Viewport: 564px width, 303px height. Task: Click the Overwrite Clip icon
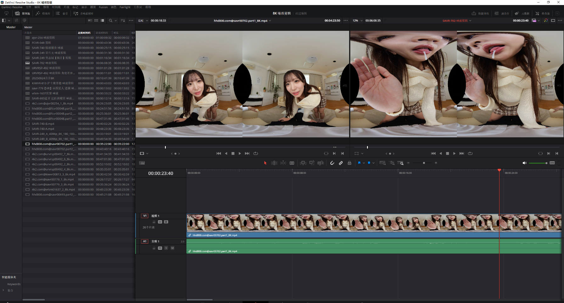coord(312,163)
